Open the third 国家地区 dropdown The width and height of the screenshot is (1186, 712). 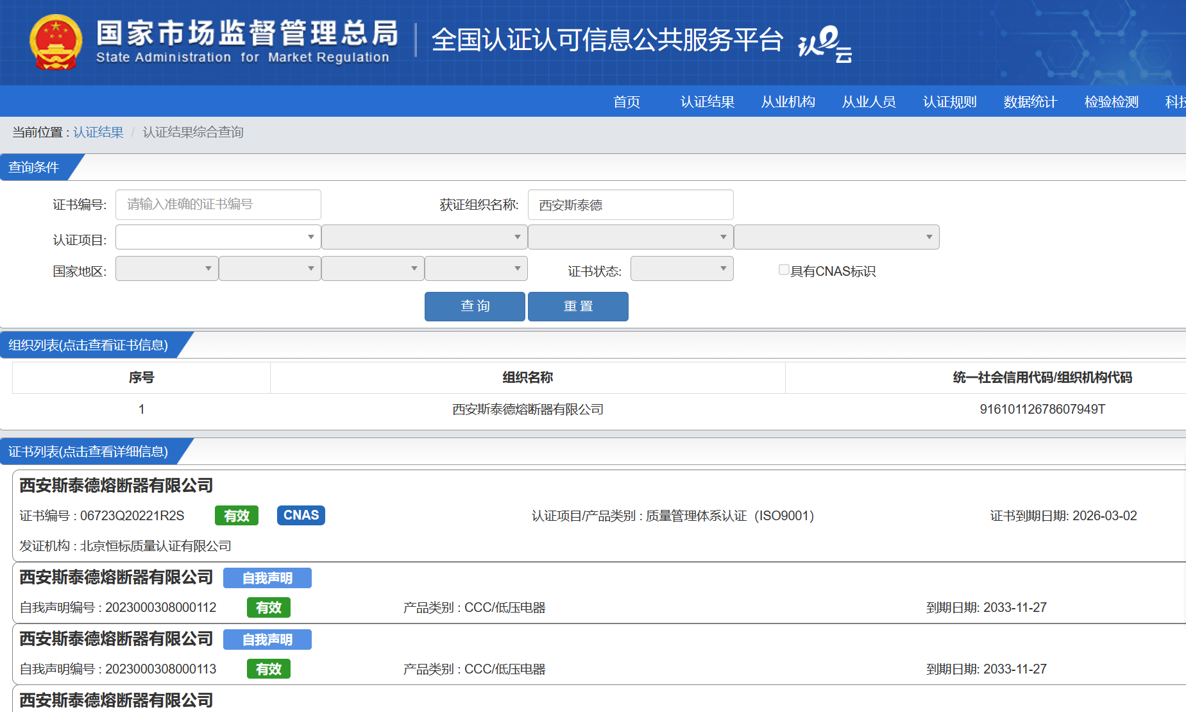(x=373, y=269)
